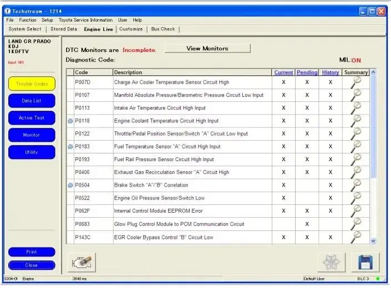
Task: Open the File menu
Action: pos(10,20)
